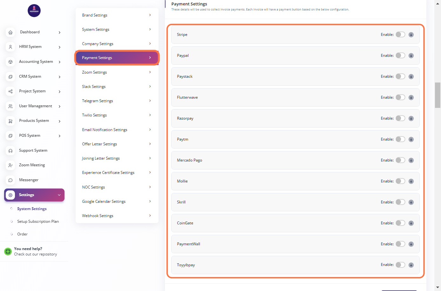
Task: Click the Project System share icon
Action: [x=10, y=91]
